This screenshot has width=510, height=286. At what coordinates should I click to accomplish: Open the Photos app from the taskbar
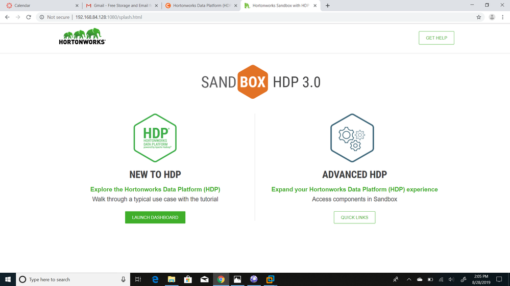pos(237,279)
